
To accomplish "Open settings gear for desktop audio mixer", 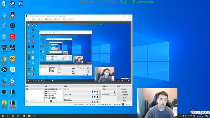I will pos(97,92).
